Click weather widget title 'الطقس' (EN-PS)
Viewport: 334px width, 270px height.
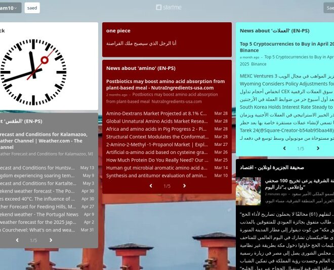click(21, 121)
